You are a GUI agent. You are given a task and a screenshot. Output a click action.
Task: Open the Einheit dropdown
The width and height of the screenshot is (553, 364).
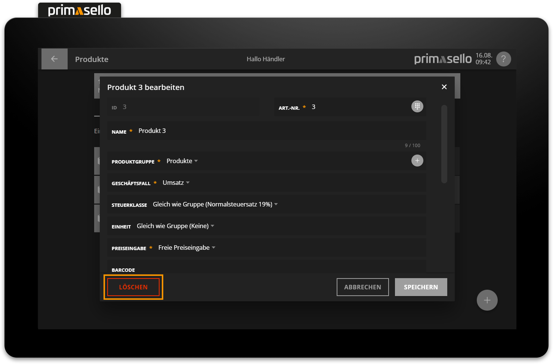175,226
